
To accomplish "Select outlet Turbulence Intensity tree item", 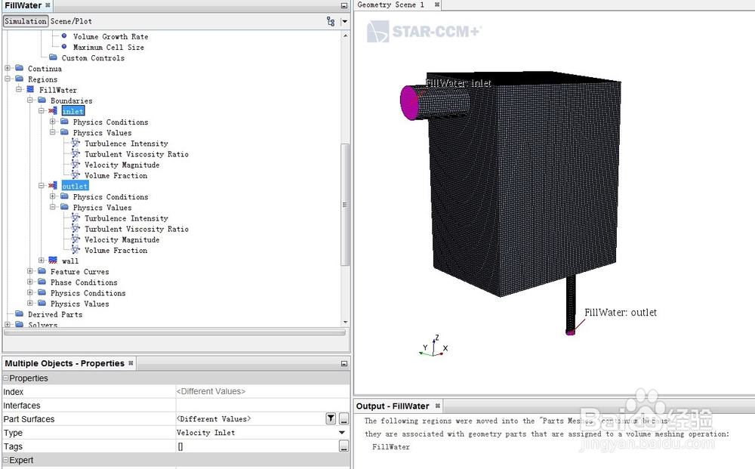I will [126, 218].
